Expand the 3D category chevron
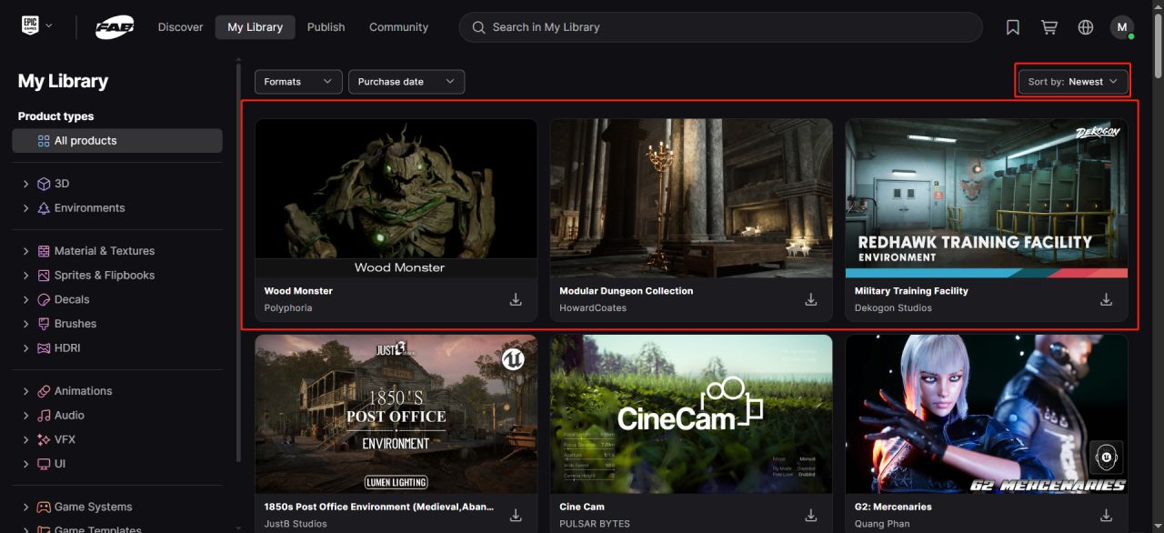The width and height of the screenshot is (1164, 533). [25, 184]
